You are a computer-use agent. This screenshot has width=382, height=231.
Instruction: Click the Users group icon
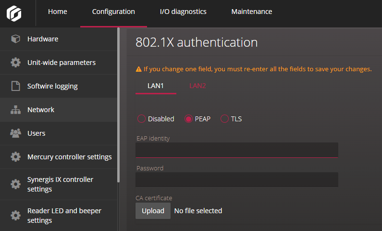click(x=15, y=133)
